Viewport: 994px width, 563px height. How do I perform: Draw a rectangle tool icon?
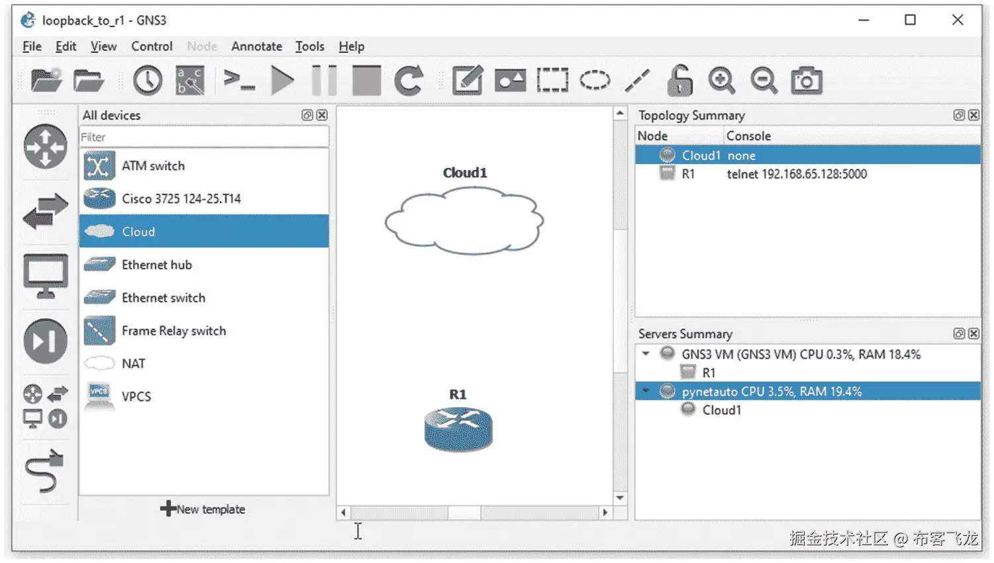552,81
